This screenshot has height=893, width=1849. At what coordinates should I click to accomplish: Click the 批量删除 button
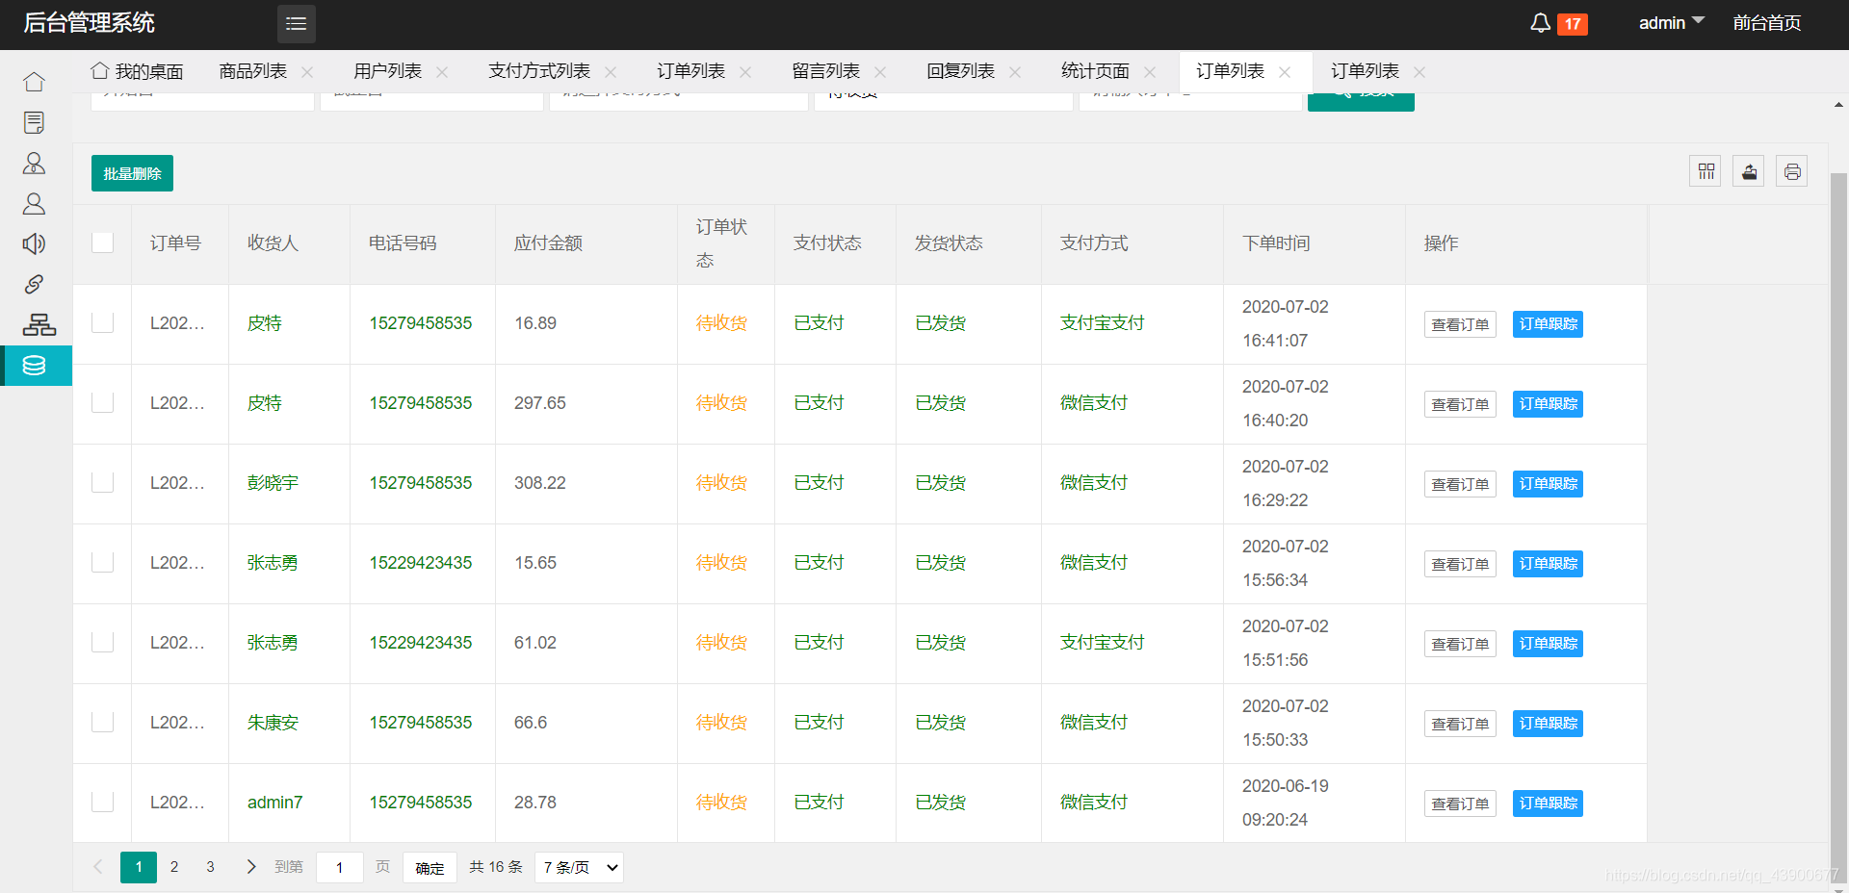(132, 173)
